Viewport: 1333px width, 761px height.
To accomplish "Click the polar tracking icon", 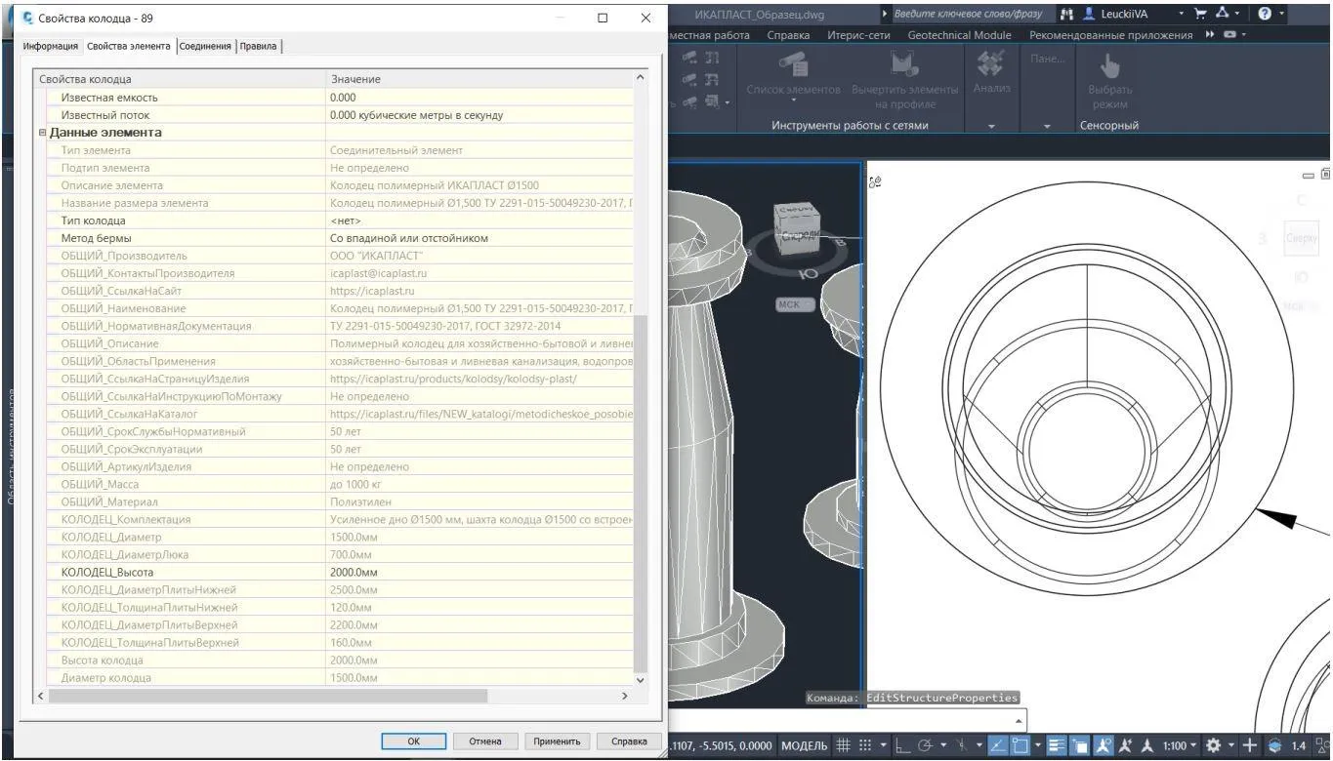I will (924, 745).
